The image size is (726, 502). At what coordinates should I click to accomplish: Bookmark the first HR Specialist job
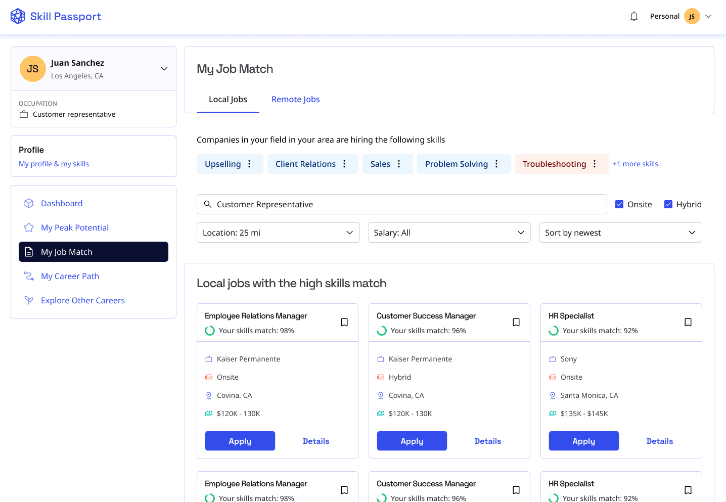coord(688,322)
